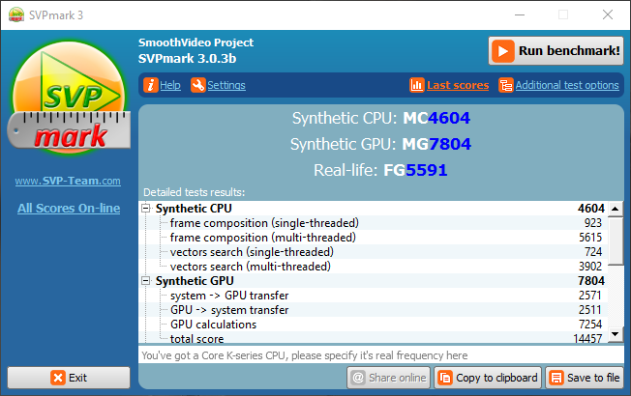
Task: Click the Exit button
Action: (69, 378)
